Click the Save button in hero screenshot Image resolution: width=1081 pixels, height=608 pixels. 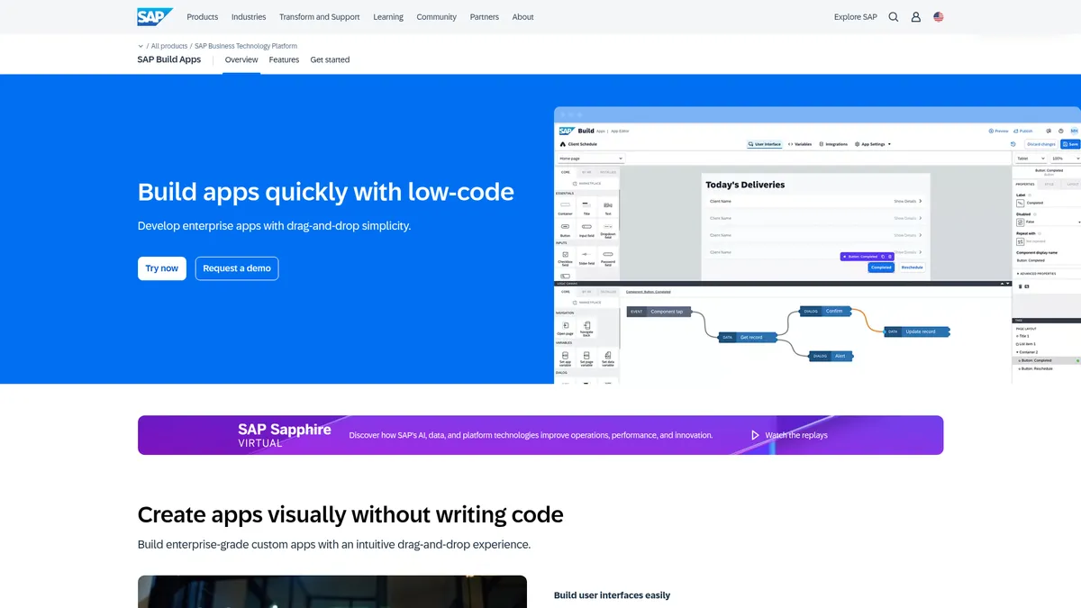click(x=1070, y=144)
